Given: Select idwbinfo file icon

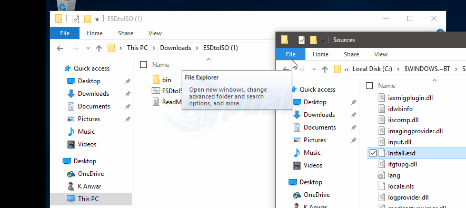Looking at the screenshot, I should click(382, 108).
